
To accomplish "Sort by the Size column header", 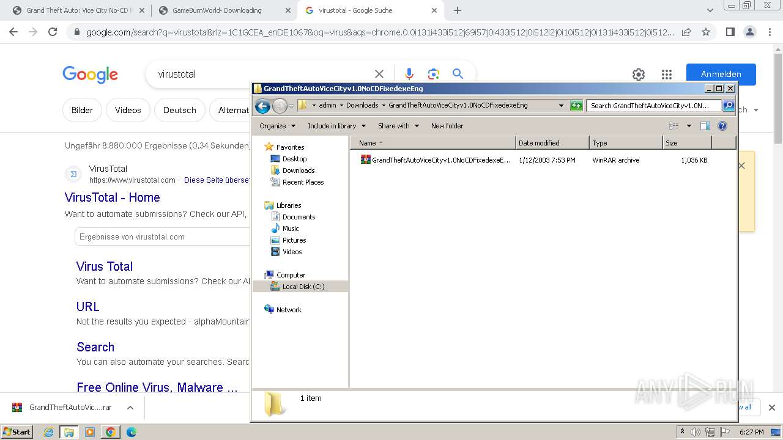I will (x=687, y=143).
